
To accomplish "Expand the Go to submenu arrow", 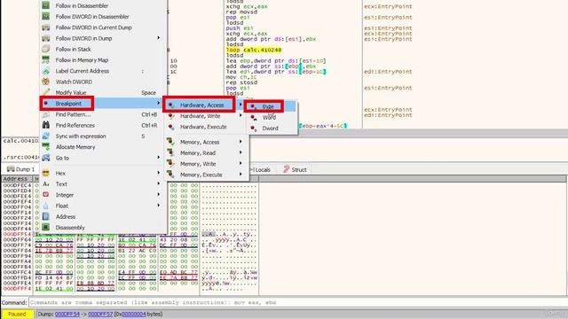I will pyautogui.click(x=158, y=158).
